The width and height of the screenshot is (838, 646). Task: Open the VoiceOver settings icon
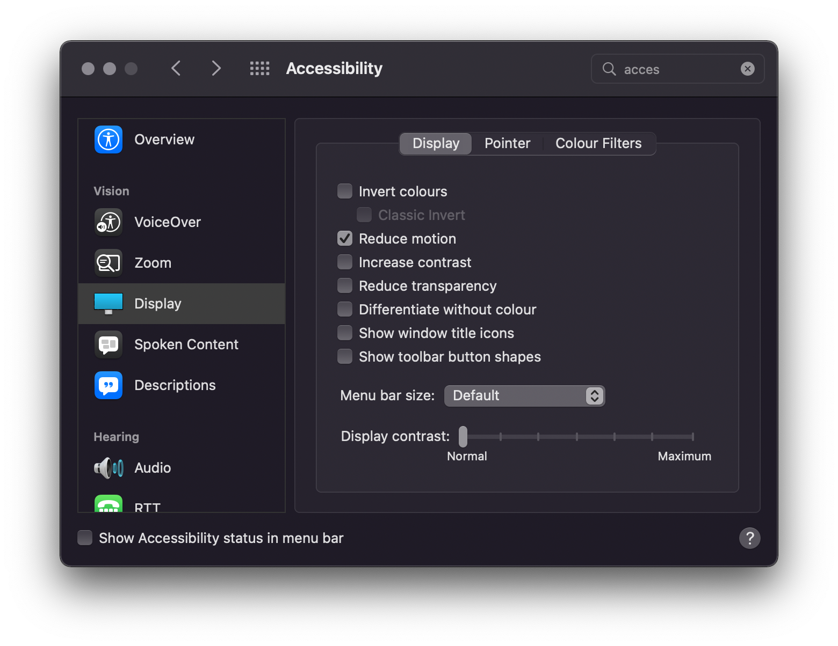point(108,222)
